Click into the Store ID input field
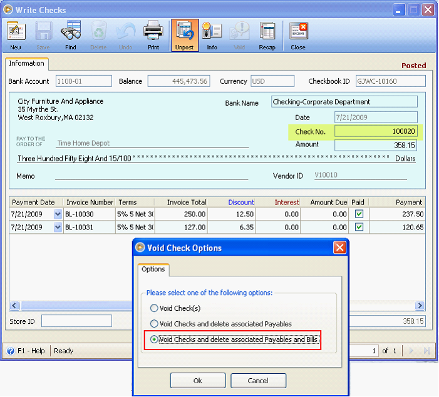This screenshot has height=397, width=439. point(76,321)
